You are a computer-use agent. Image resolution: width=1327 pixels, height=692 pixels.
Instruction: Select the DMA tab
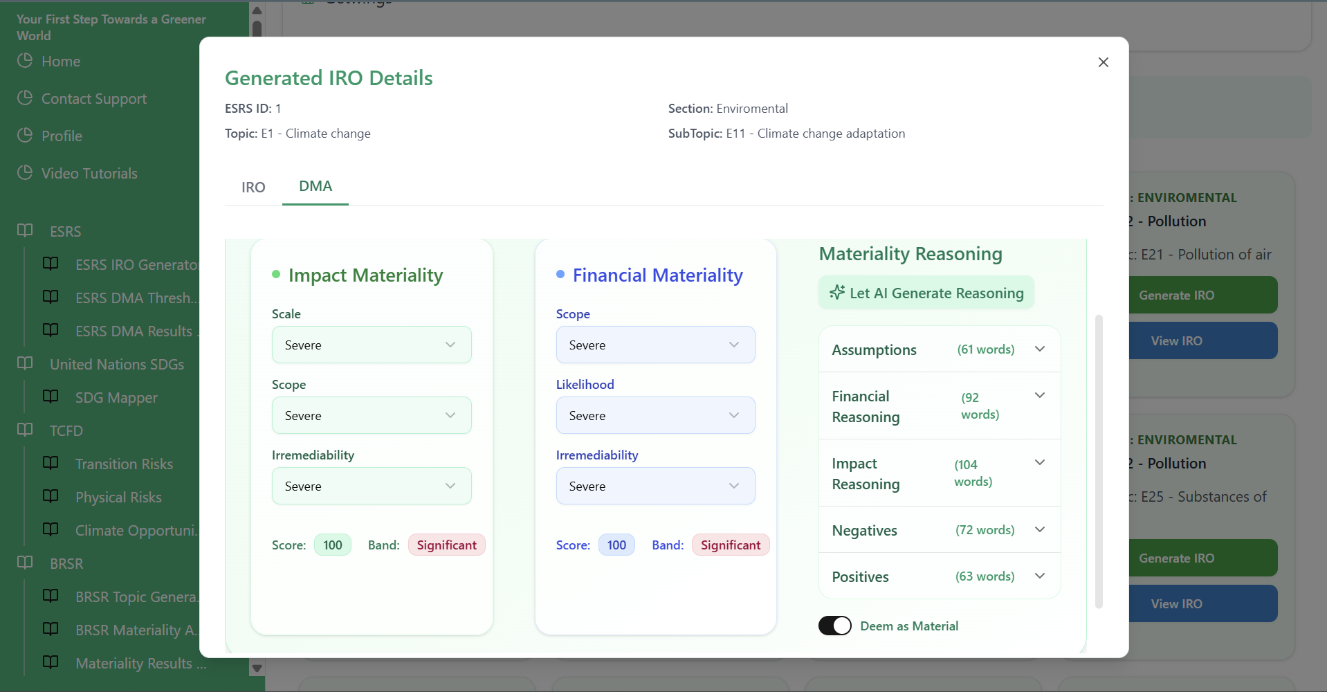coord(315,185)
